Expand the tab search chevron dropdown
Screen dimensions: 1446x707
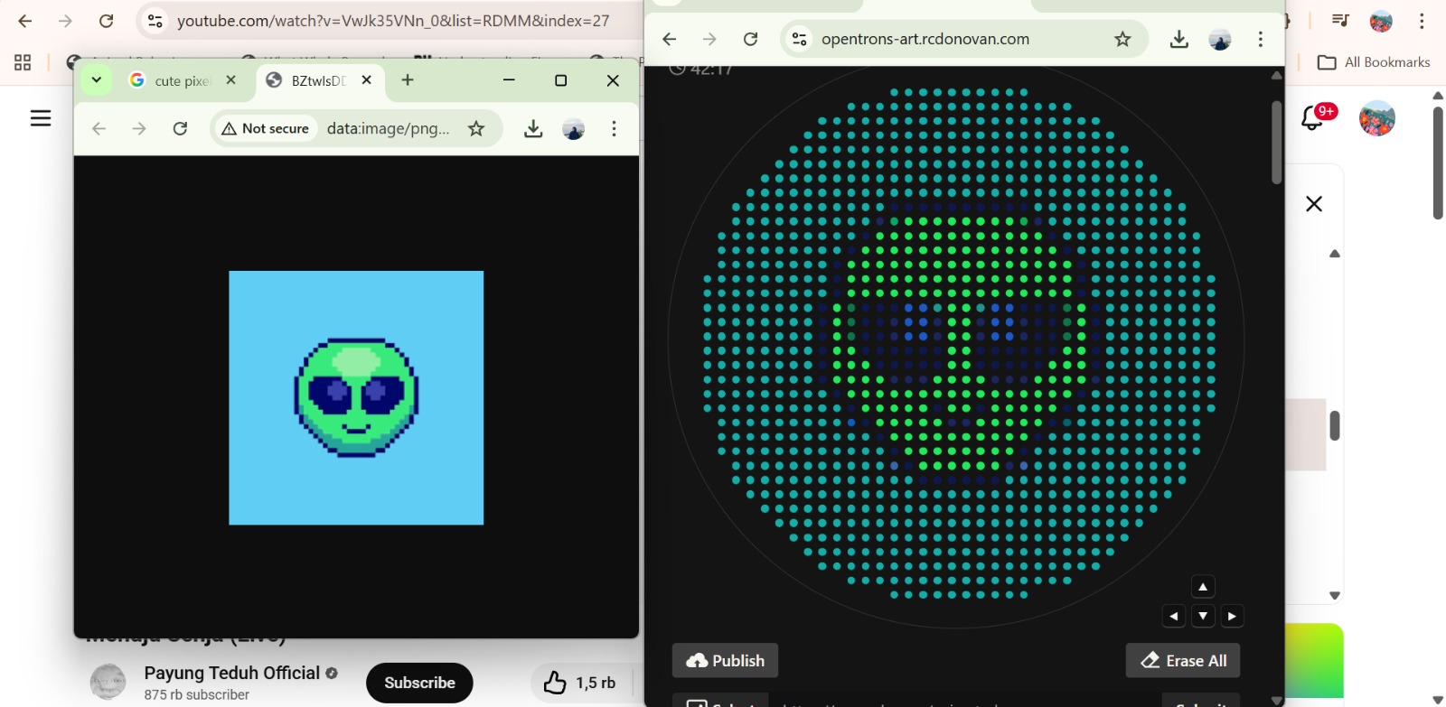(96, 80)
